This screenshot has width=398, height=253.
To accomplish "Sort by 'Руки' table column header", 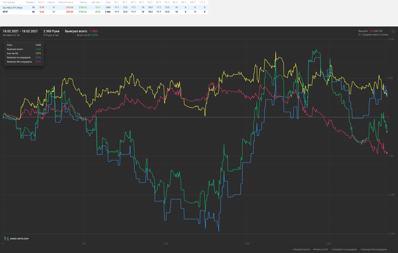I will [x=108, y=2].
